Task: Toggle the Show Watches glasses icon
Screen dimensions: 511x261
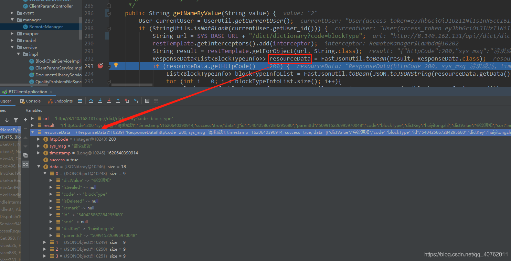Action: [25, 164]
